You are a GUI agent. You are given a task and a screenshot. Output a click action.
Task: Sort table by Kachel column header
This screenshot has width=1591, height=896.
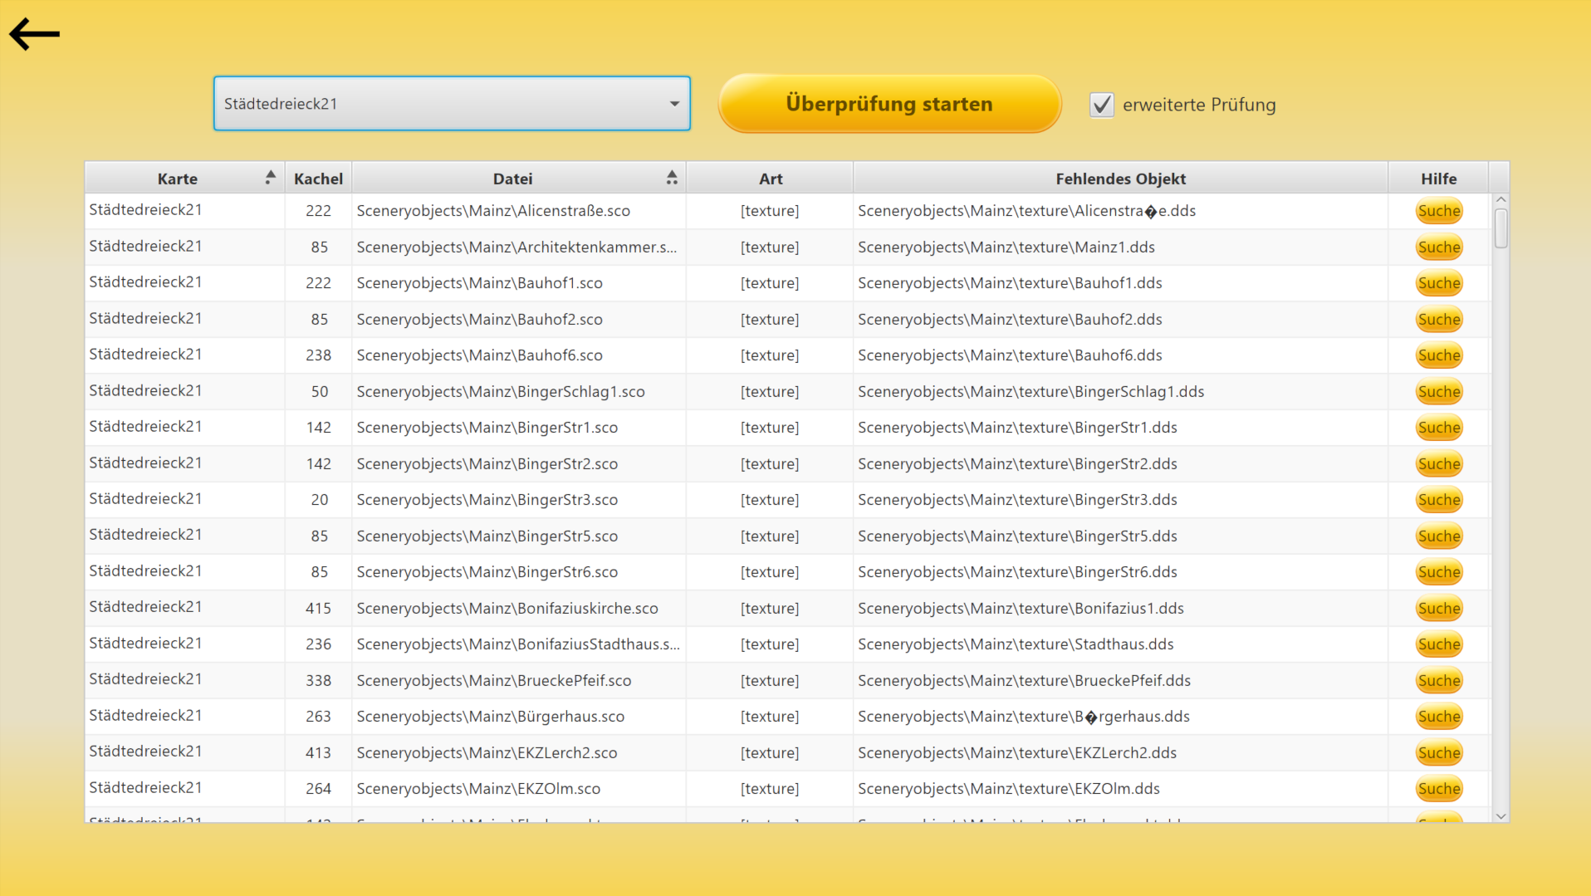(318, 179)
